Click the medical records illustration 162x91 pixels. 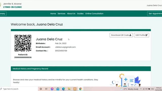click(x=125, y=80)
